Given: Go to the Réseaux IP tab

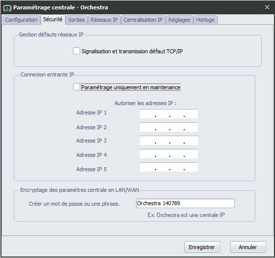Looking at the screenshot, I should pos(104,20).
